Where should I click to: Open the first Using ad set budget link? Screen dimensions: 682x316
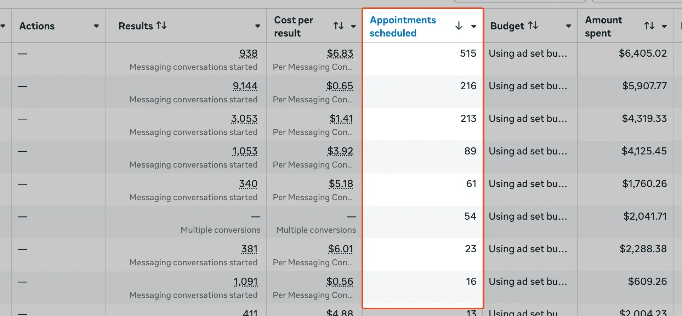tap(528, 53)
